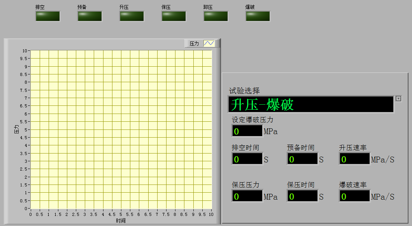
Task: Click the 升压 status indicator lamp
Action: pos(131,16)
